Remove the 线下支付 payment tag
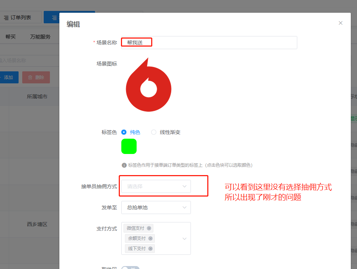The width and height of the screenshot is (357, 269). (150, 249)
